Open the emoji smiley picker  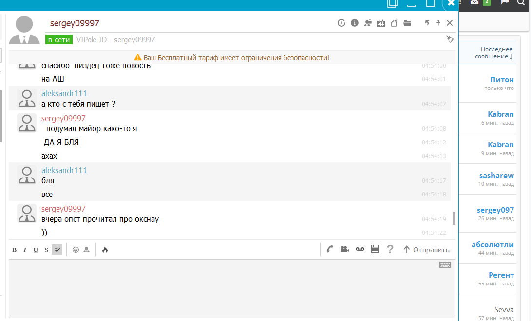click(x=76, y=250)
